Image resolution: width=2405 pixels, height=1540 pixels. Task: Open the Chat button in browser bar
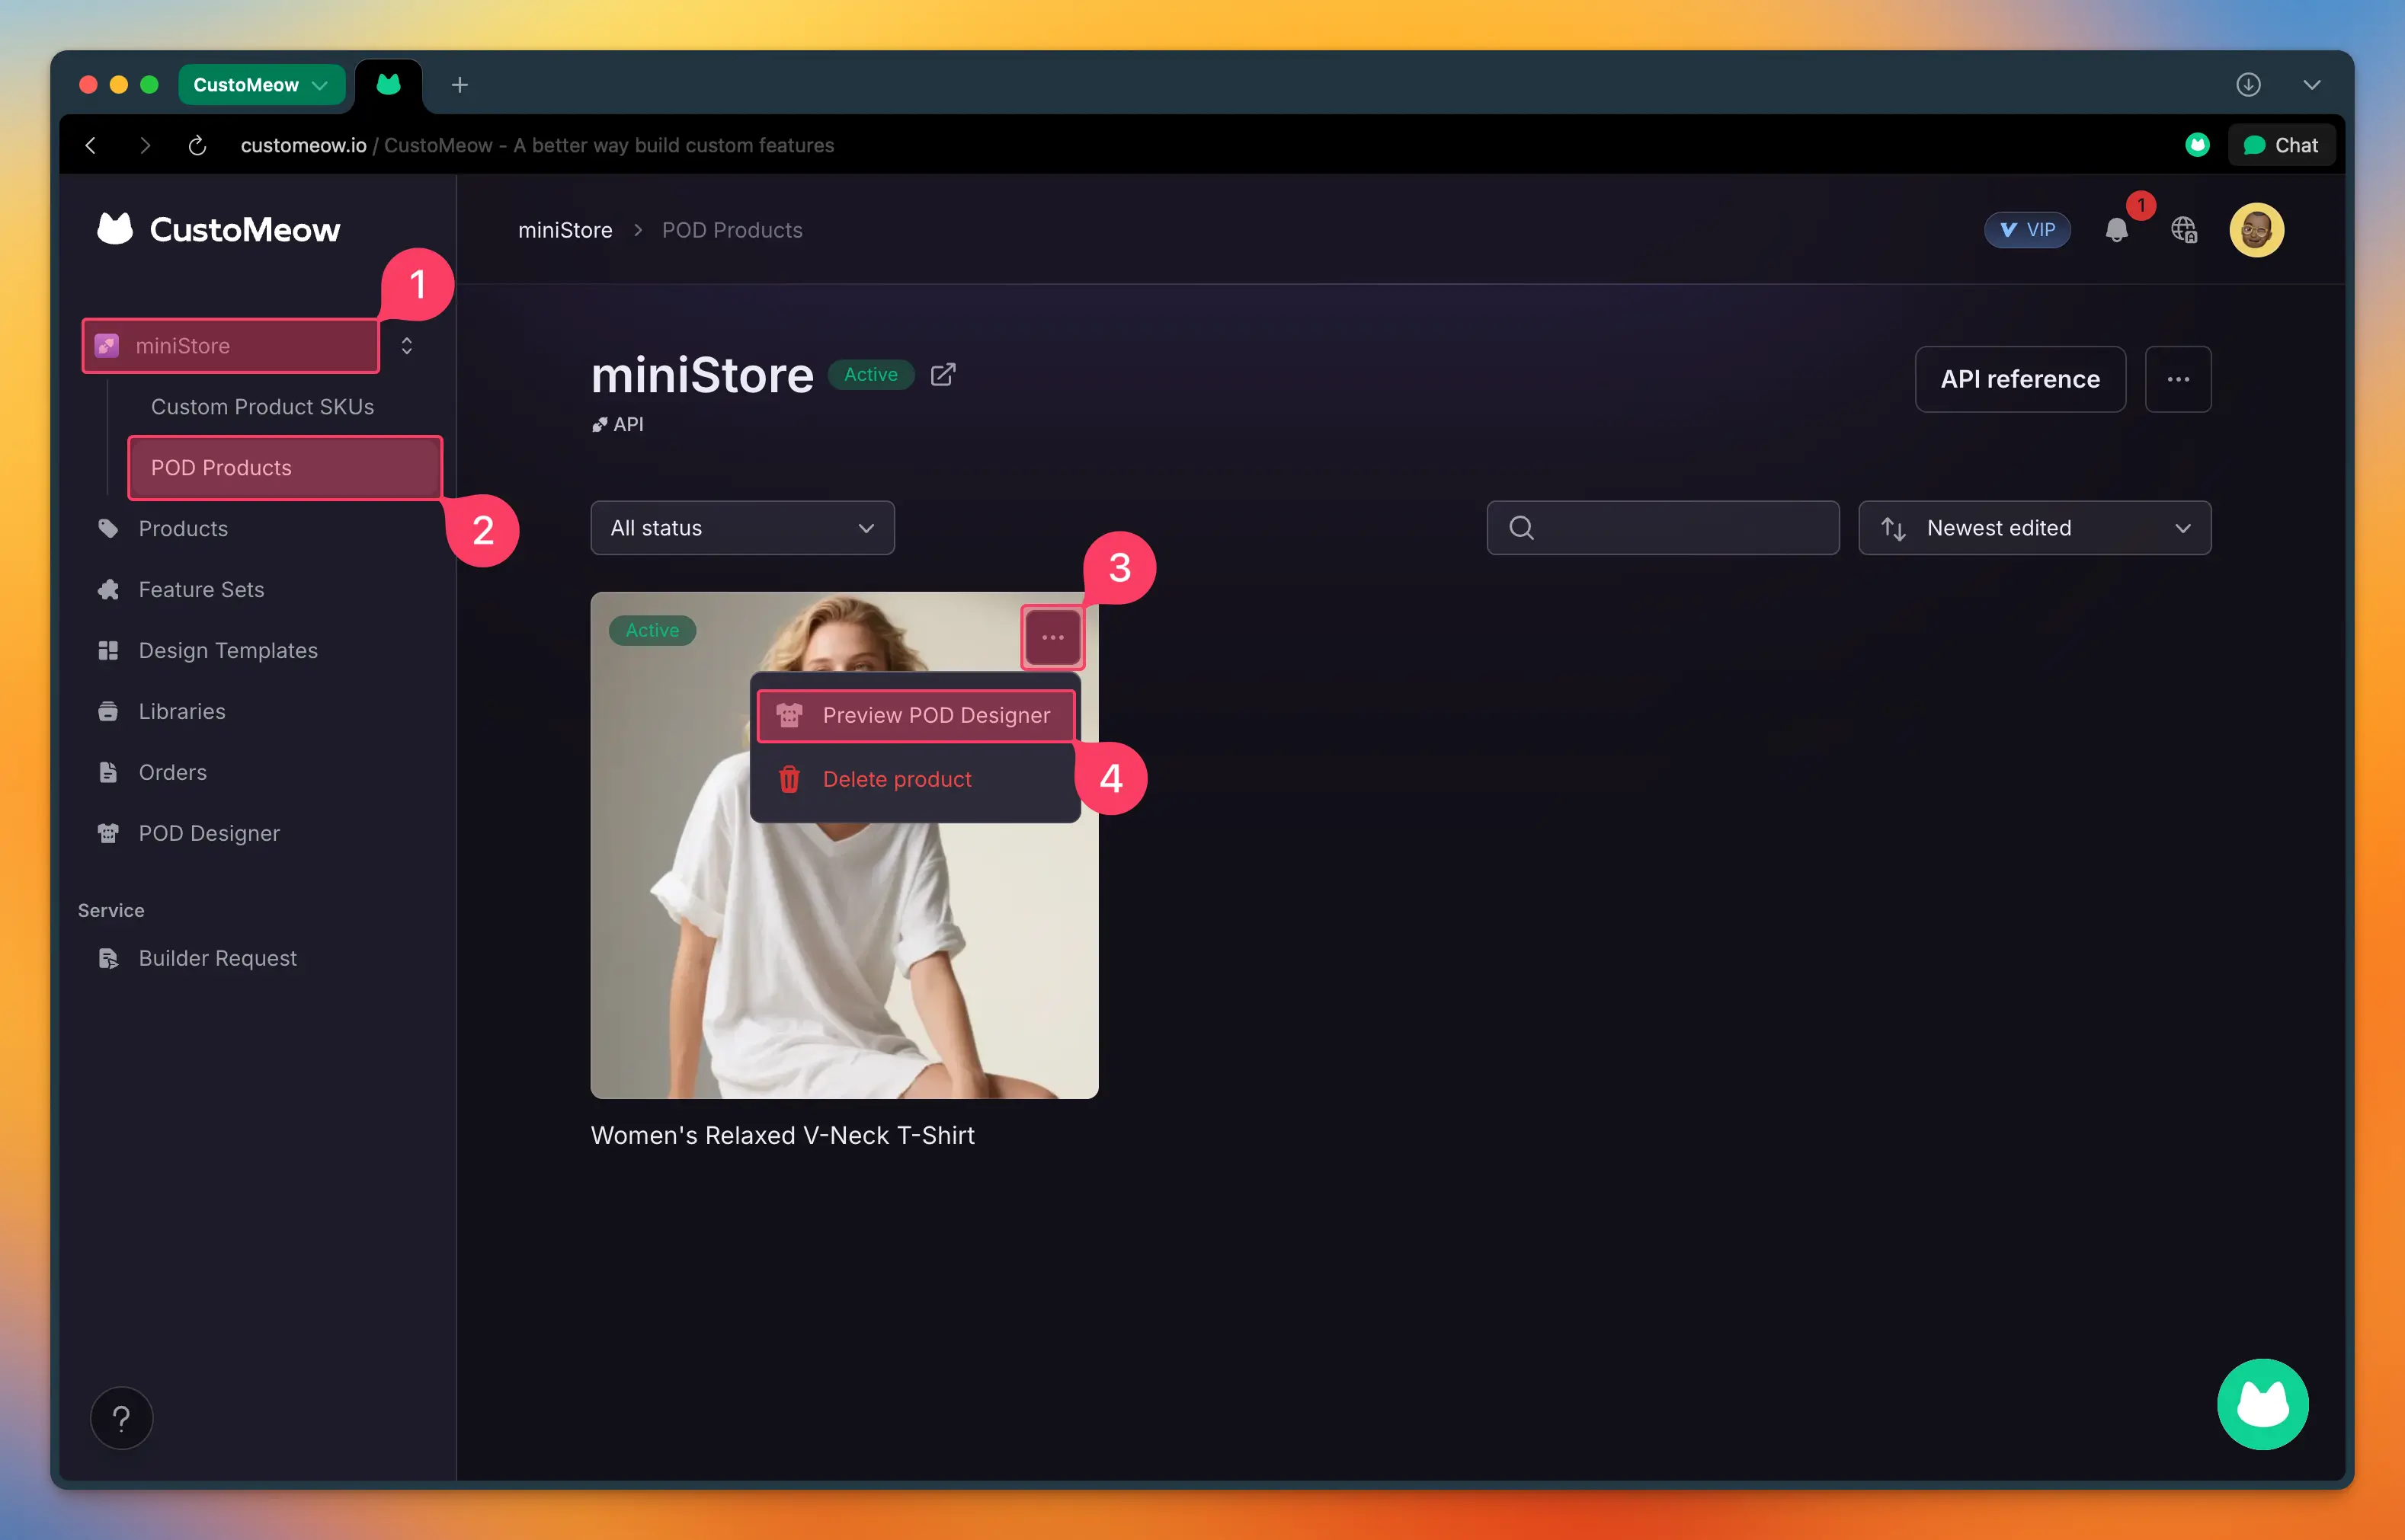pyautogui.click(x=2281, y=145)
